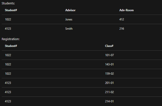162x106 pixels.
Task: Click advisor room 412
Action: click(x=122, y=19)
